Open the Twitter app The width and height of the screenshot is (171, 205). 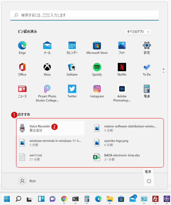pyautogui.click(x=72, y=92)
